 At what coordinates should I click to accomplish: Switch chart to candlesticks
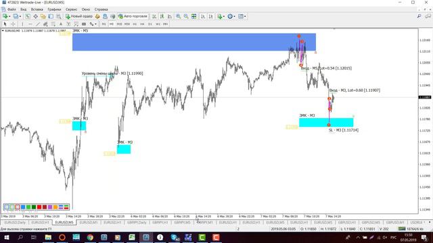coord(162,16)
